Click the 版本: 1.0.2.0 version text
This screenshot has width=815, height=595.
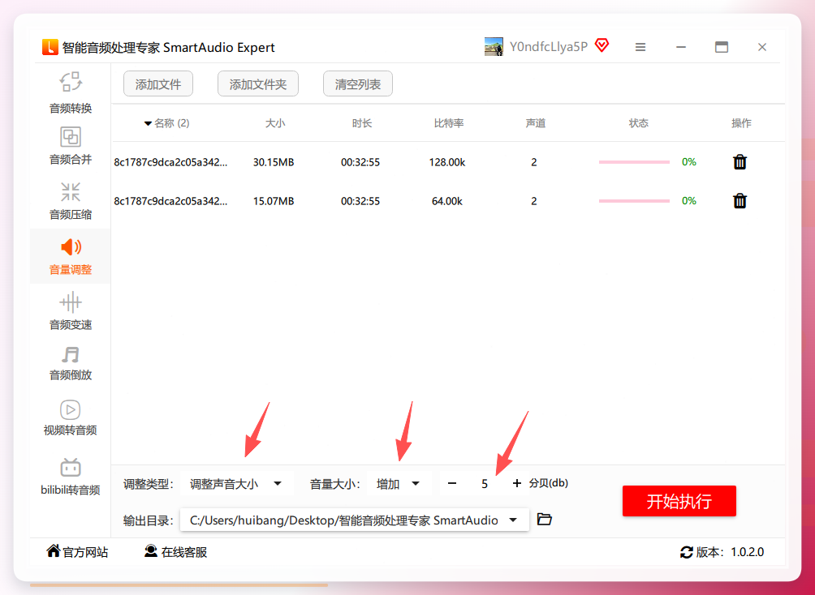(730, 552)
